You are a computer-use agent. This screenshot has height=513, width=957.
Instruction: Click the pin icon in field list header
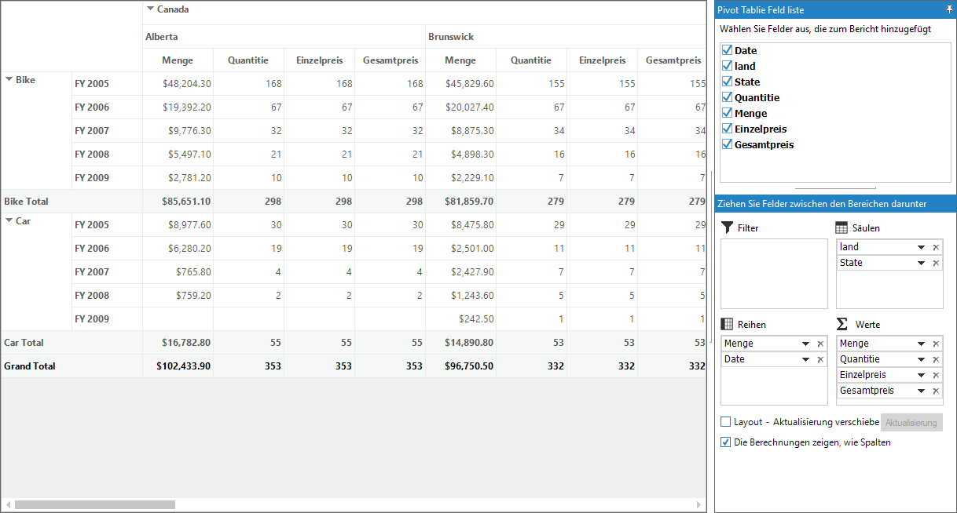coord(949,10)
